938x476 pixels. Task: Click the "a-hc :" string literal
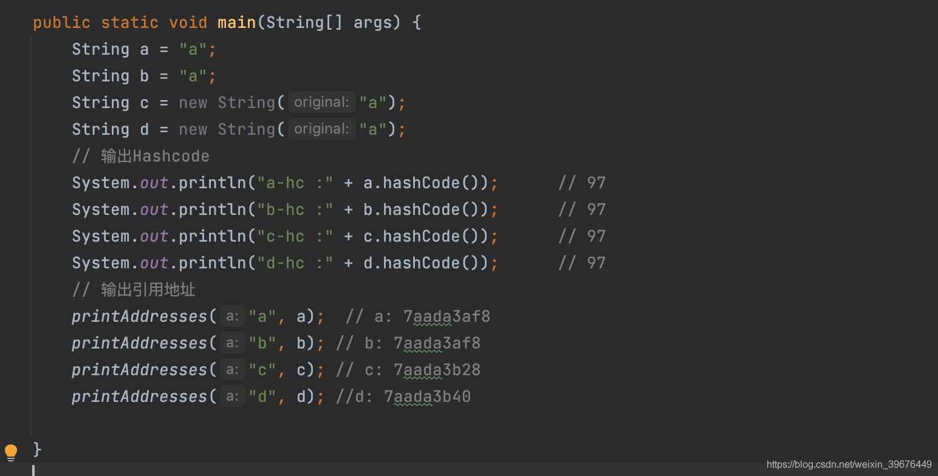coord(295,183)
